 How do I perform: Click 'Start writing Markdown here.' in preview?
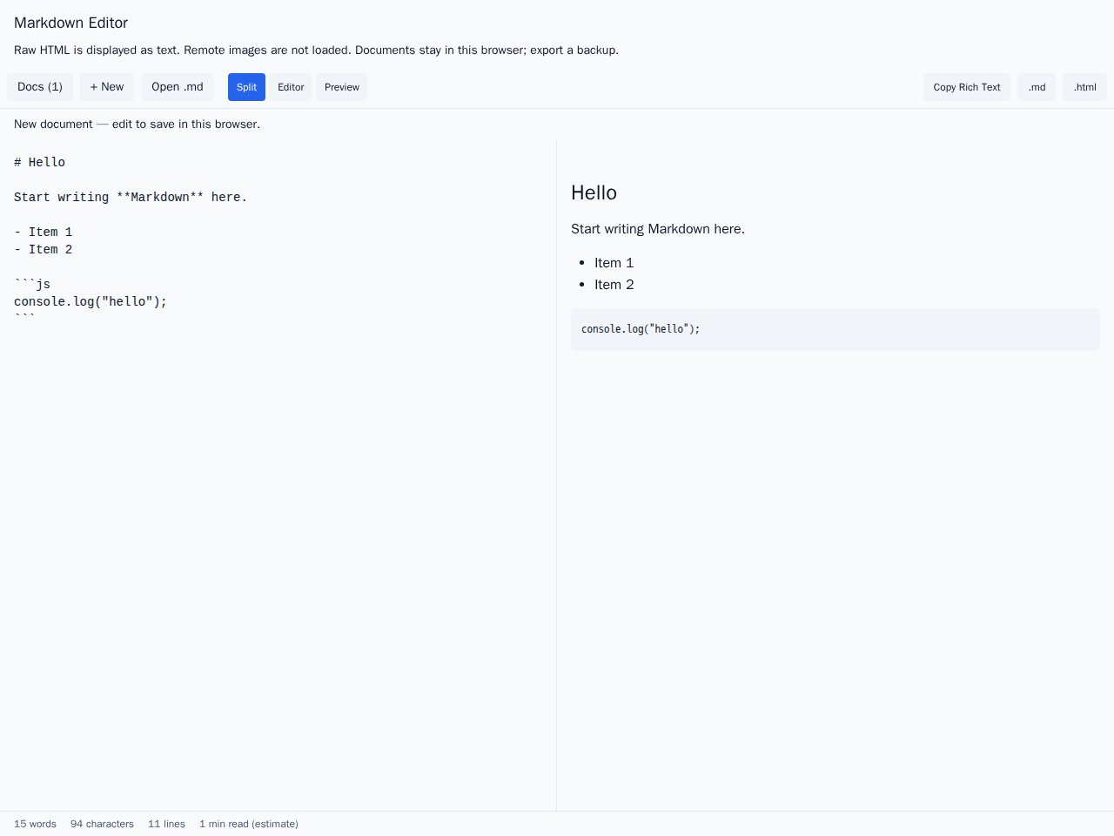pyautogui.click(x=658, y=229)
